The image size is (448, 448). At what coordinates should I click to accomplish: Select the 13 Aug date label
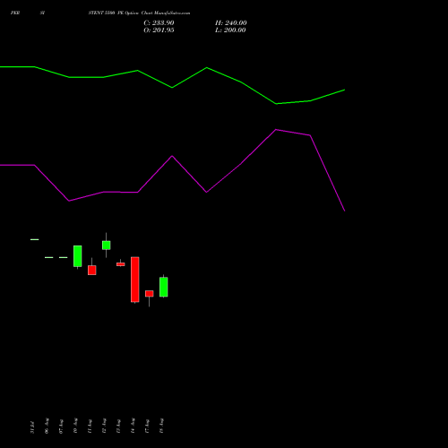point(118,426)
